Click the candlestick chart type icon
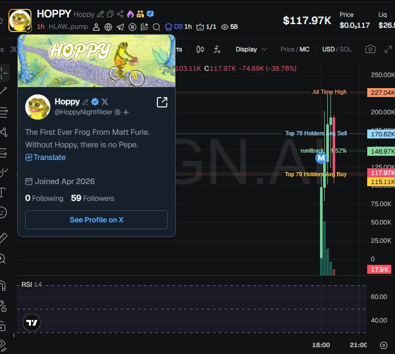The image size is (395, 354). (x=200, y=49)
